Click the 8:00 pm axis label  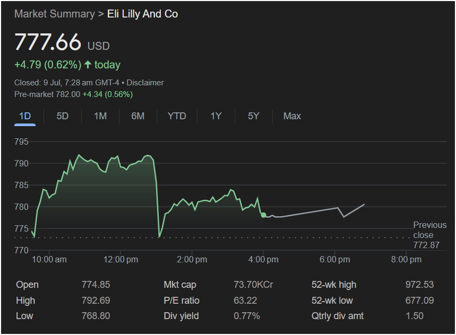[406, 260]
